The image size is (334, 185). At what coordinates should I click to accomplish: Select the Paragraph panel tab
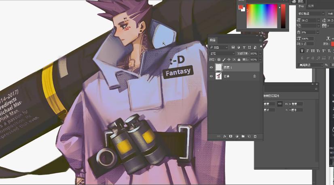pyautogui.click(x=311, y=6)
